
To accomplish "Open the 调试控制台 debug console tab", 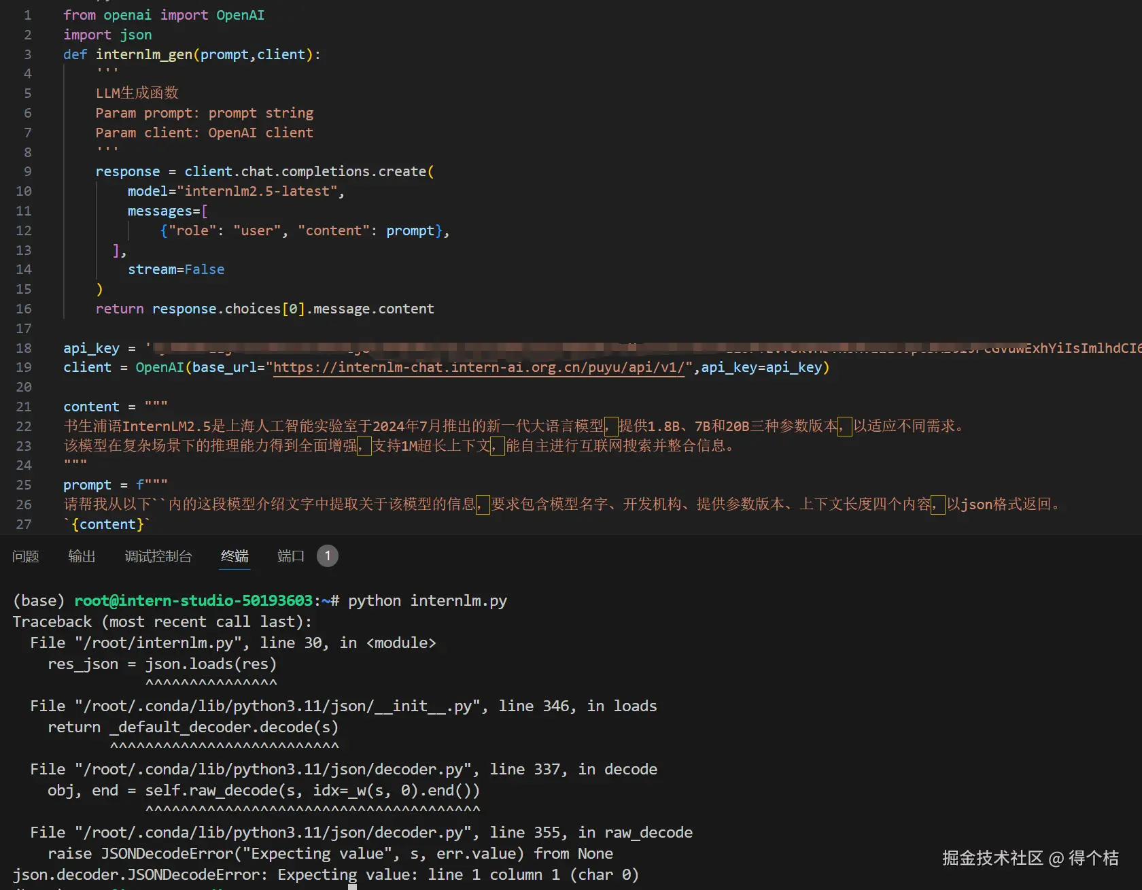I will pos(158,556).
